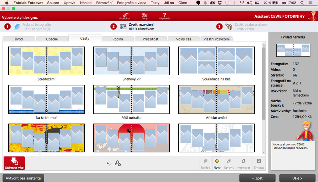This screenshot has width=318, height=182.
Task: Click the Stáhnout více download button
Action: click(14, 163)
